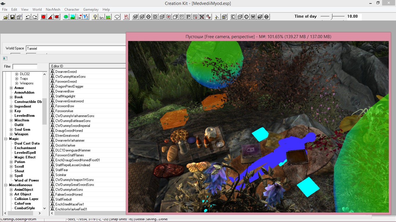The height and width of the screenshot is (222, 396).
Task: Open the NavMesh menu
Action: pos(53,10)
